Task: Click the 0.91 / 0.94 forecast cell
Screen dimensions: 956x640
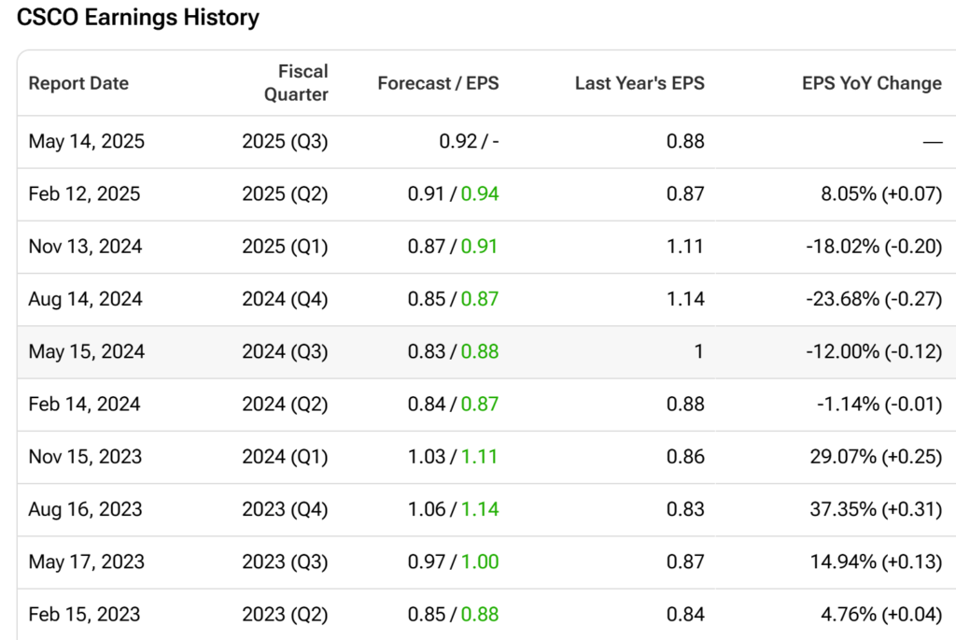Action: pyautogui.click(x=453, y=194)
